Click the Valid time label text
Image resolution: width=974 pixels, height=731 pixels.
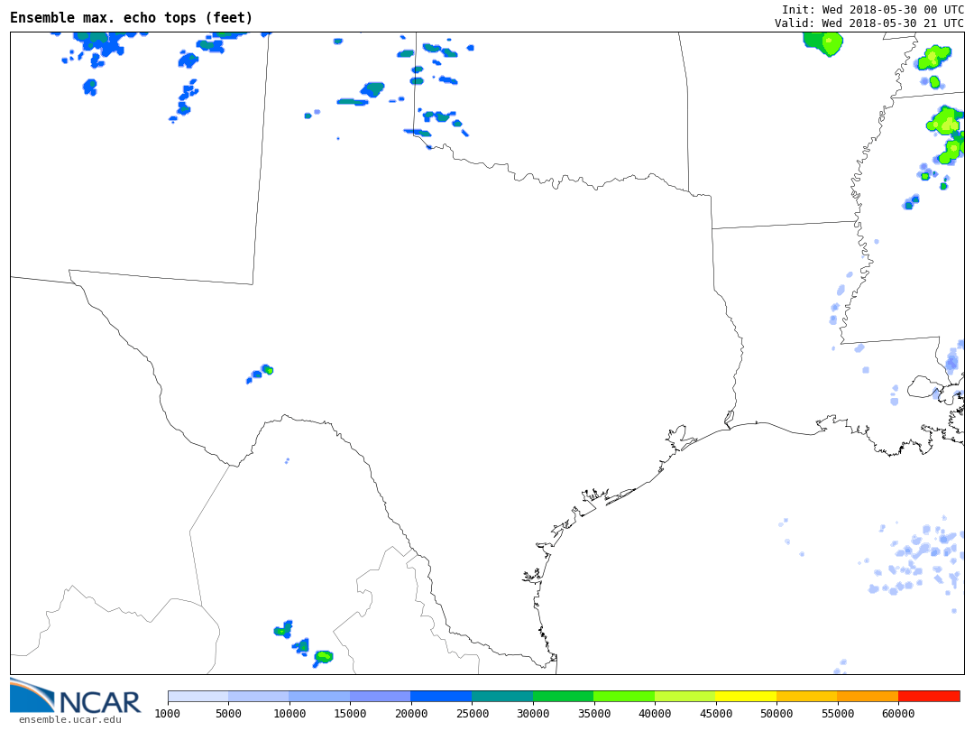point(868,23)
